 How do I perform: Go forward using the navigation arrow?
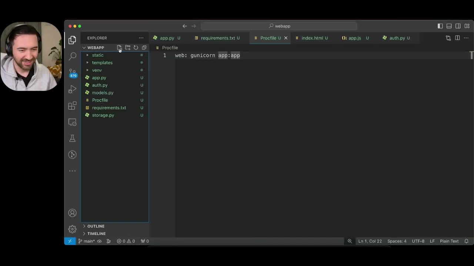click(194, 26)
